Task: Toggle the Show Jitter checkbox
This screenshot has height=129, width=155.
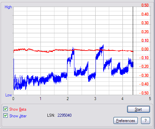Action: pyautogui.click(x=5, y=116)
